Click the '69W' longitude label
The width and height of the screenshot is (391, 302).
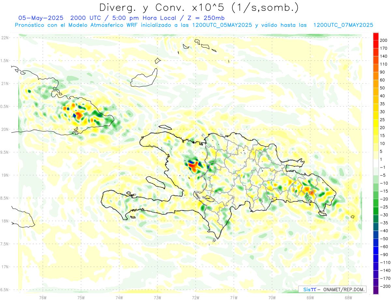pyautogui.click(x=310, y=297)
